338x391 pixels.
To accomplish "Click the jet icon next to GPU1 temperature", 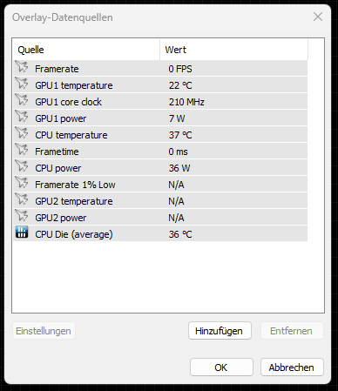I will [22, 84].
